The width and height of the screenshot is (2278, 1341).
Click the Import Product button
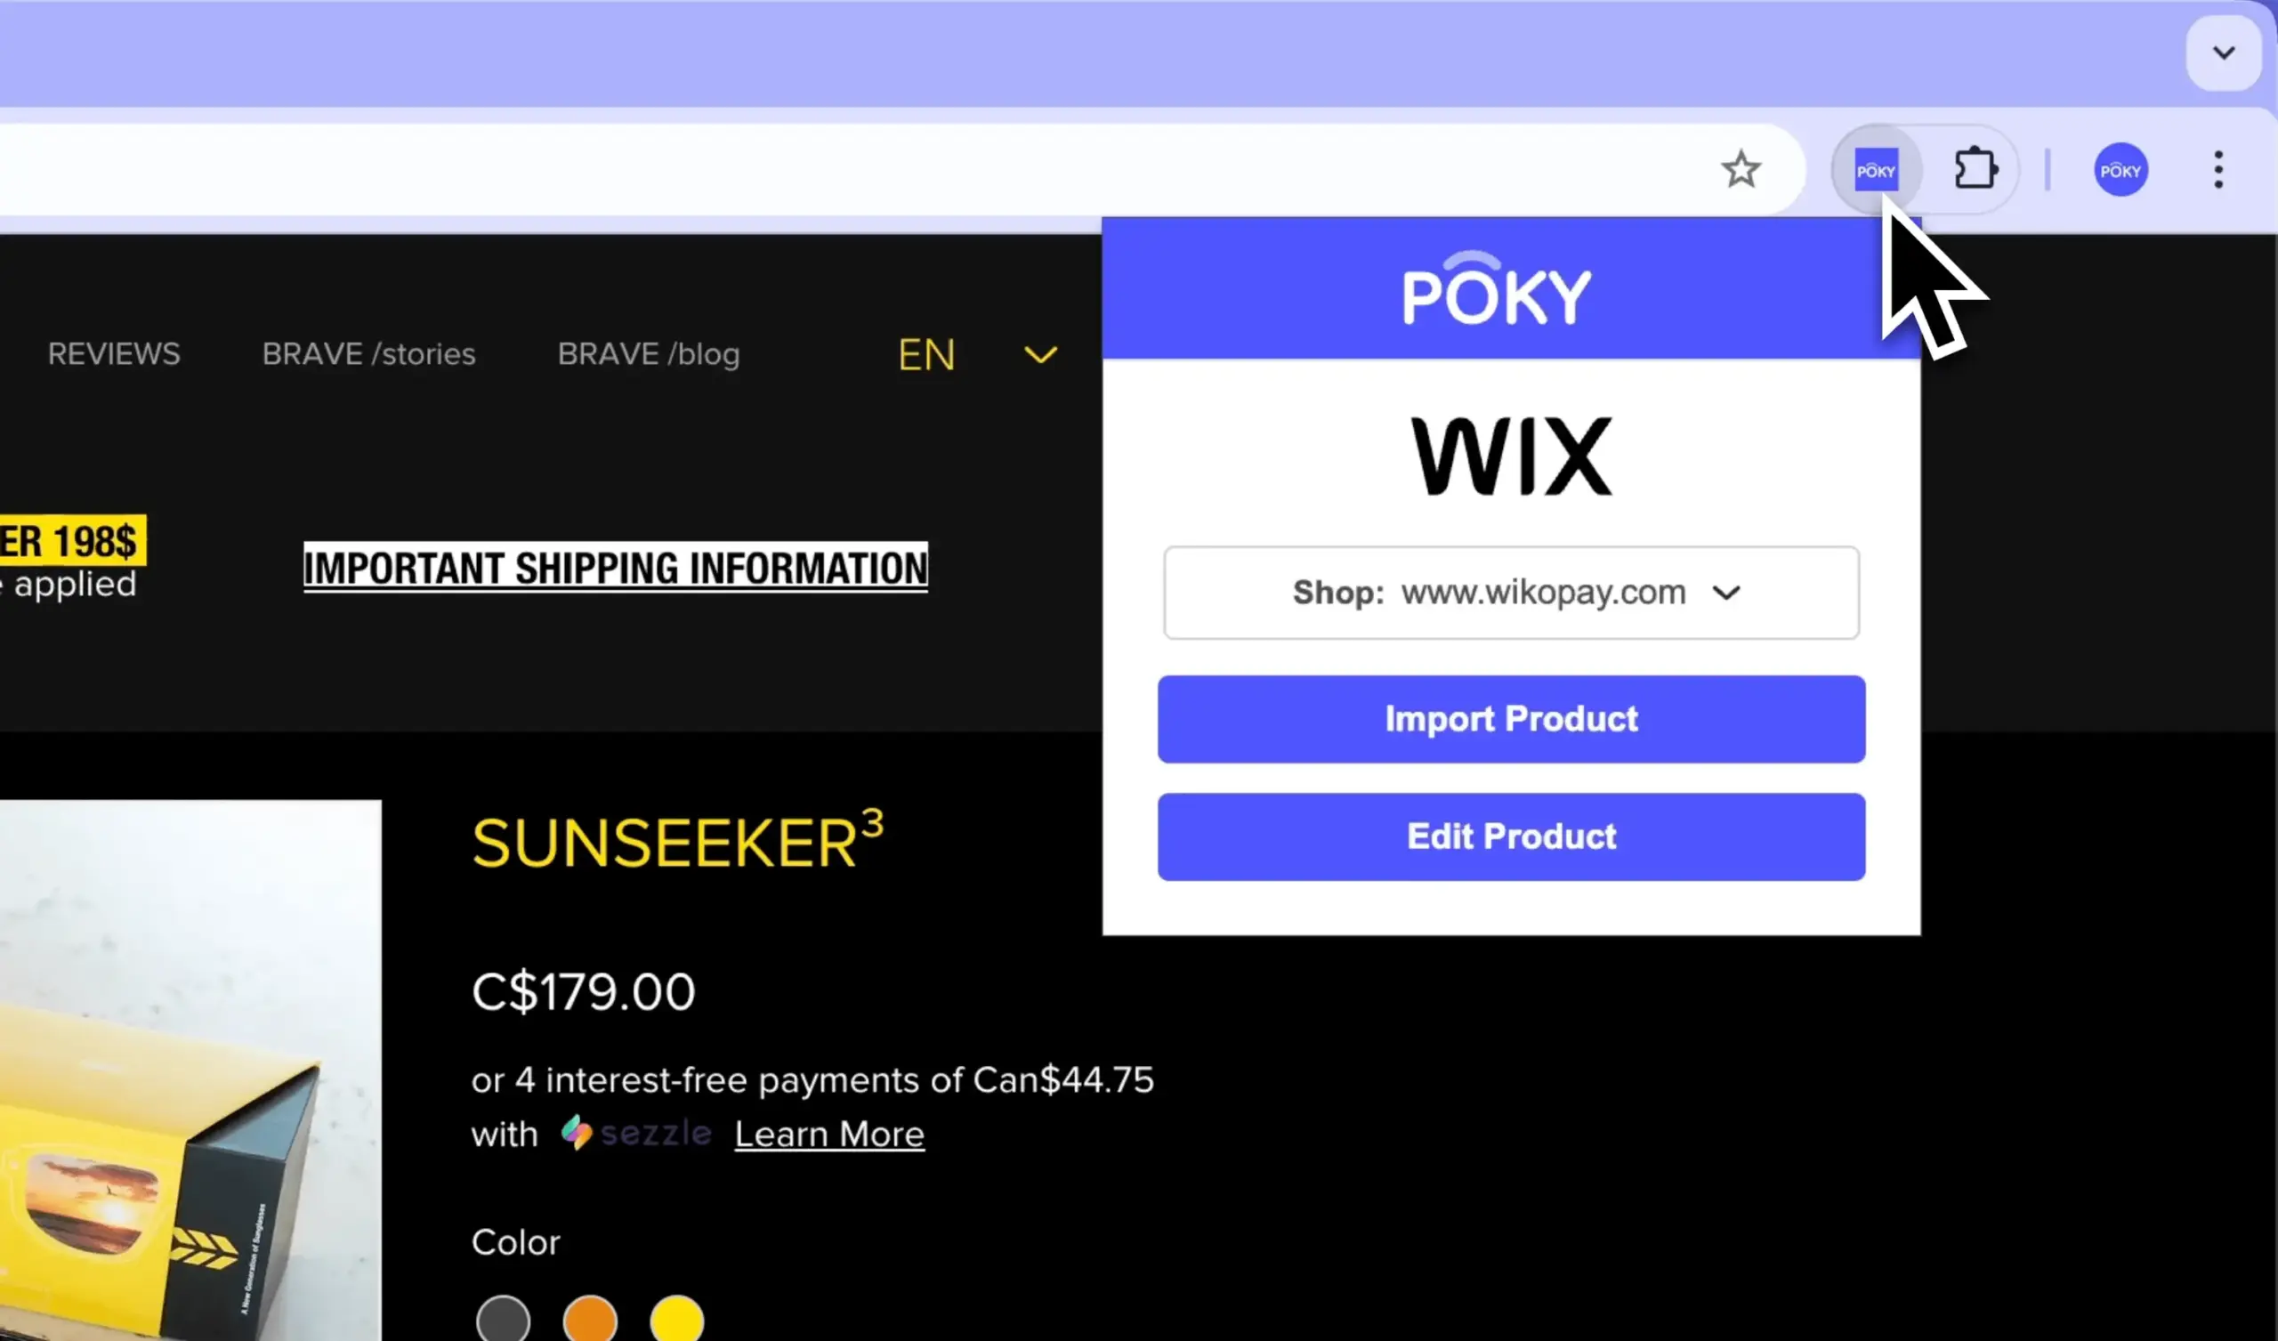[1511, 718]
